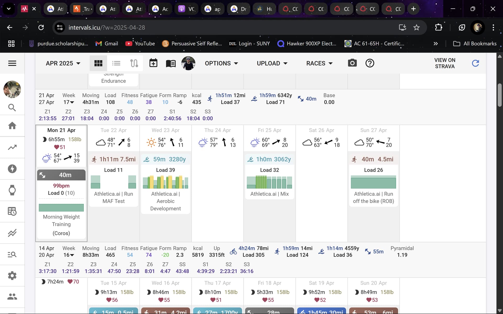Click the Pyramidal 1.19 value
This screenshot has width=503, height=314.
pos(402,255)
